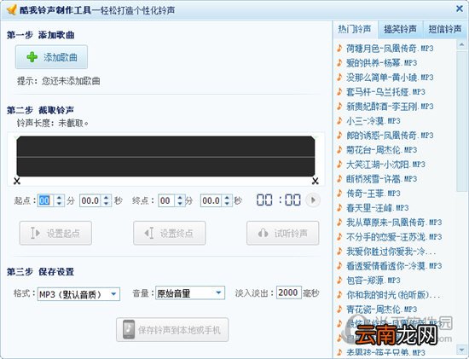Click the note icon beside 不分手的恋爱-汪苏泷.MP3
Viewport: 469px width, 359px height.
click(x=339, y=237)
